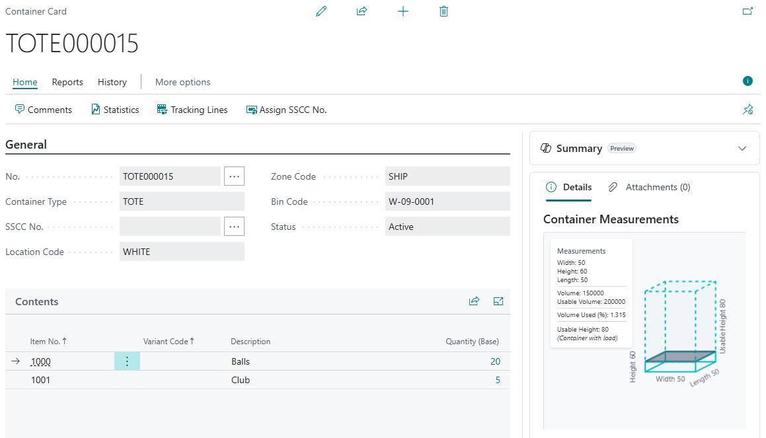766x438 pixels.
Task: Open Tracking Lines action
Action: [192, 110]
